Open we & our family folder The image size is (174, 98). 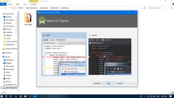click(11, 42)
